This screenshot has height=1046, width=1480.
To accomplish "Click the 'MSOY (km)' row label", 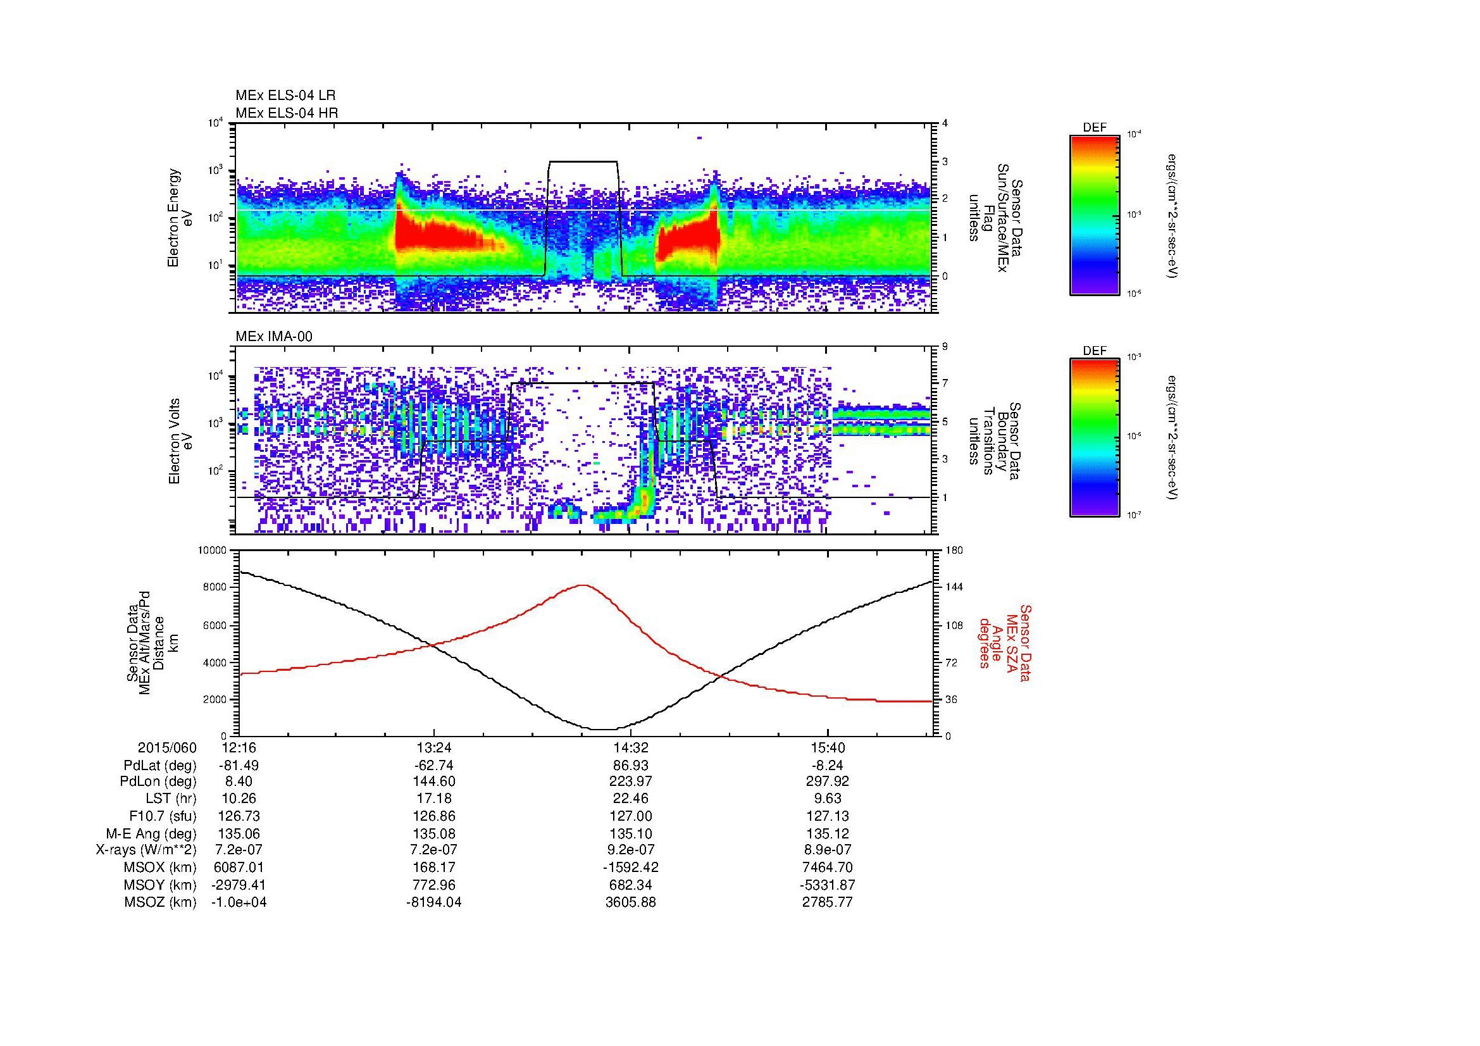I will point(161,885).
